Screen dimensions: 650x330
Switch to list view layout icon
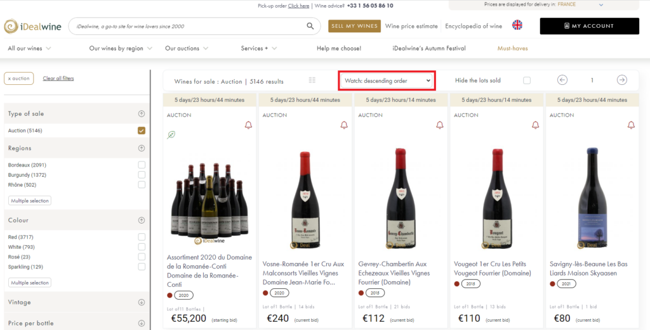(312, 80)
